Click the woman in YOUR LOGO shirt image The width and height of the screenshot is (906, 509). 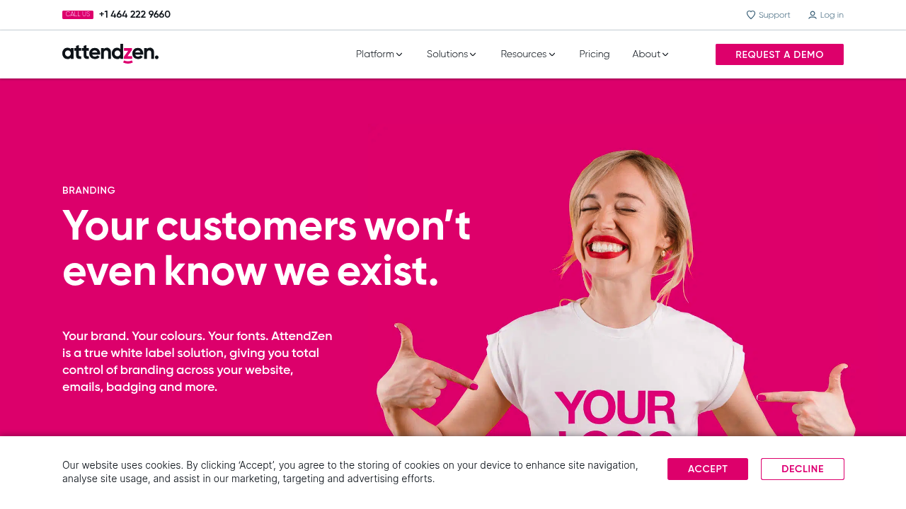(x=616, y=293)
